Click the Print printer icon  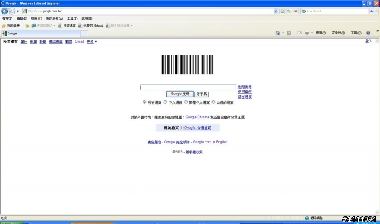click(307, 33)
